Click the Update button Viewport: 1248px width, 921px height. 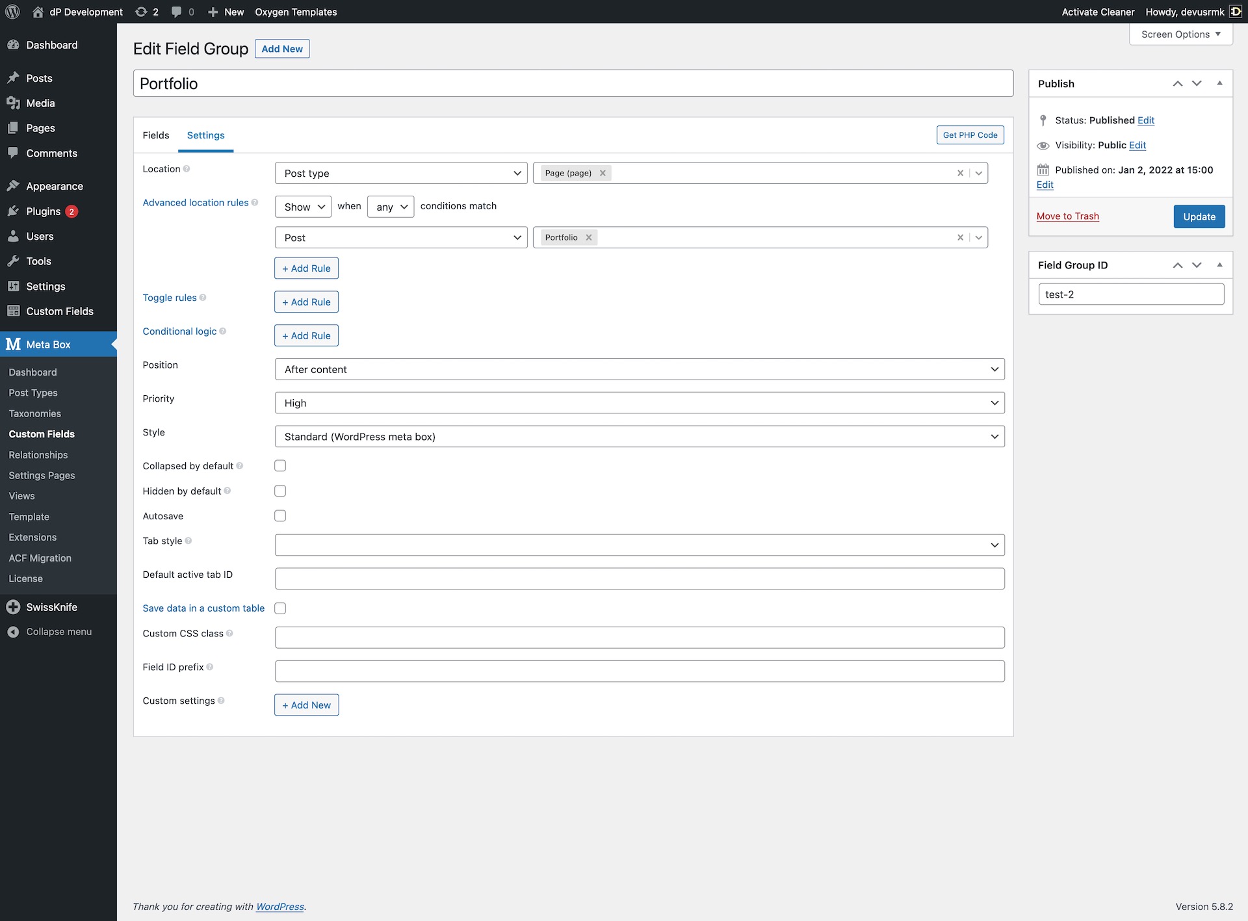tap(1199, 216)
